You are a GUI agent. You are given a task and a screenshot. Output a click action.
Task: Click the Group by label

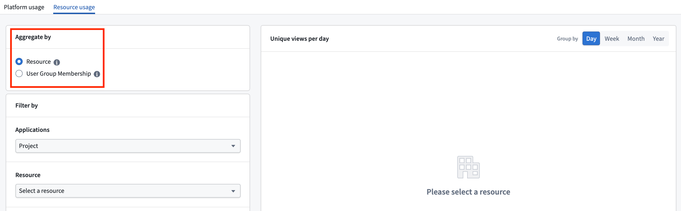coord(567,39)
